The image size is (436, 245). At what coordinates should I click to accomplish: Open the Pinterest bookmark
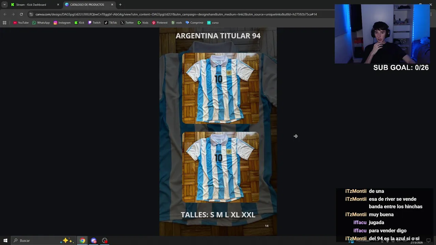(160, 23)
